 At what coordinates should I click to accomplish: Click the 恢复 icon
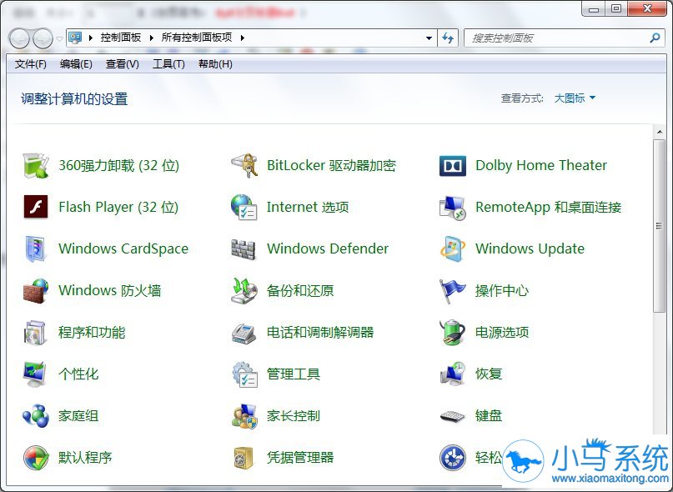coord(452,374)
